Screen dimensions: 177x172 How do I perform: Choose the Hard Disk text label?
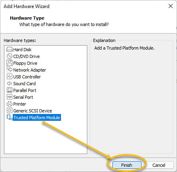click(x=22, y=50)
